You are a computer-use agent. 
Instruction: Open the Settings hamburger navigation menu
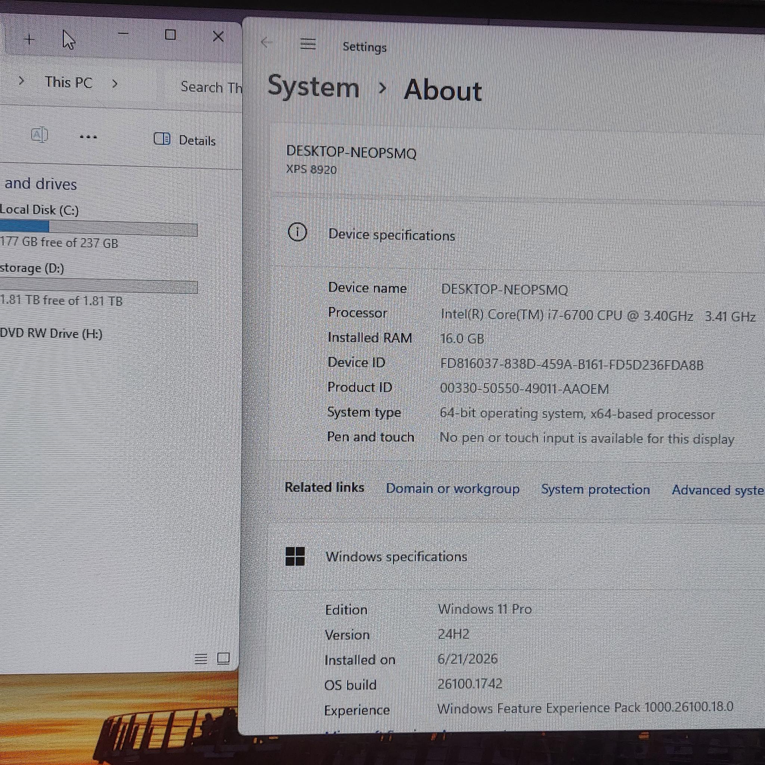click(x=308, y=44)
